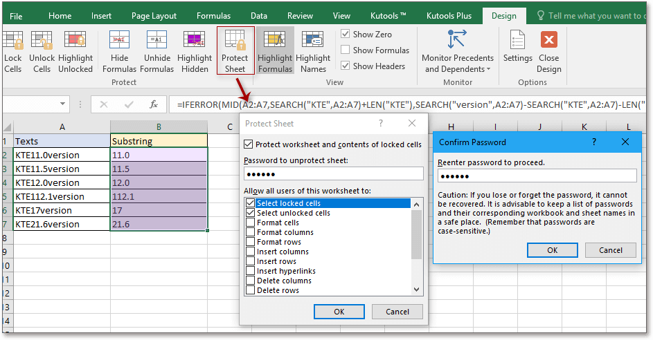Image resolution: width=653 pixels, height=340 pixels.
Task: Uncheck the Show Zero checkbox
Action: (x=346, y=35)
